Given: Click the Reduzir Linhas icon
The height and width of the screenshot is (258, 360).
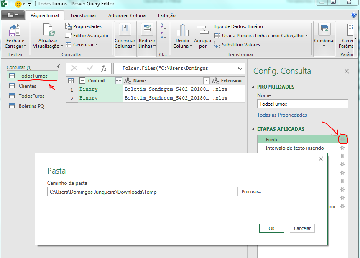Looking at the screenshot, I should pyautogui.click(x=147, y=29).
